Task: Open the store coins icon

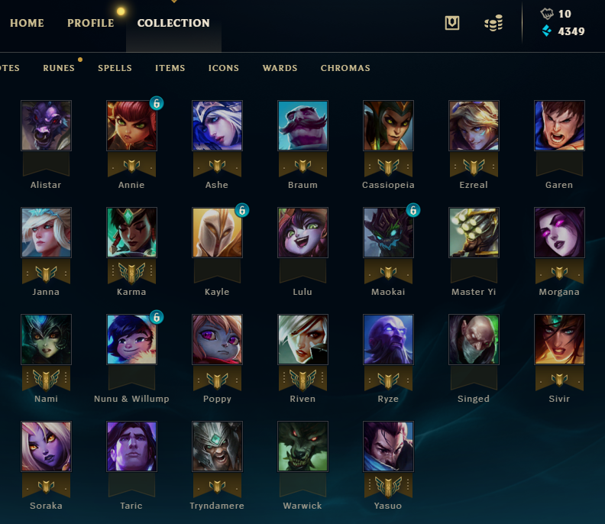Action: [x=493, y=23]
